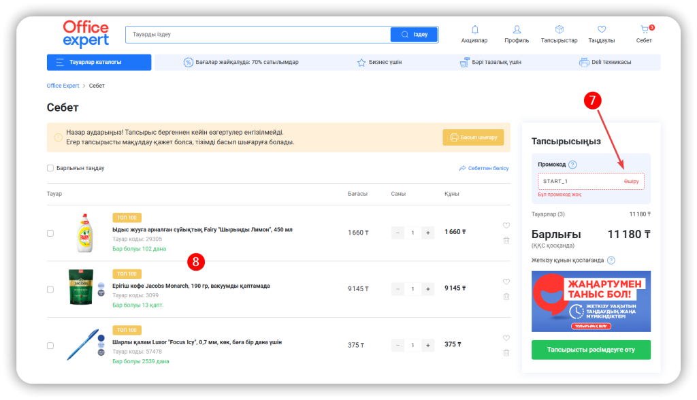Click promo code help question mark icon

(x=572, y=165)
